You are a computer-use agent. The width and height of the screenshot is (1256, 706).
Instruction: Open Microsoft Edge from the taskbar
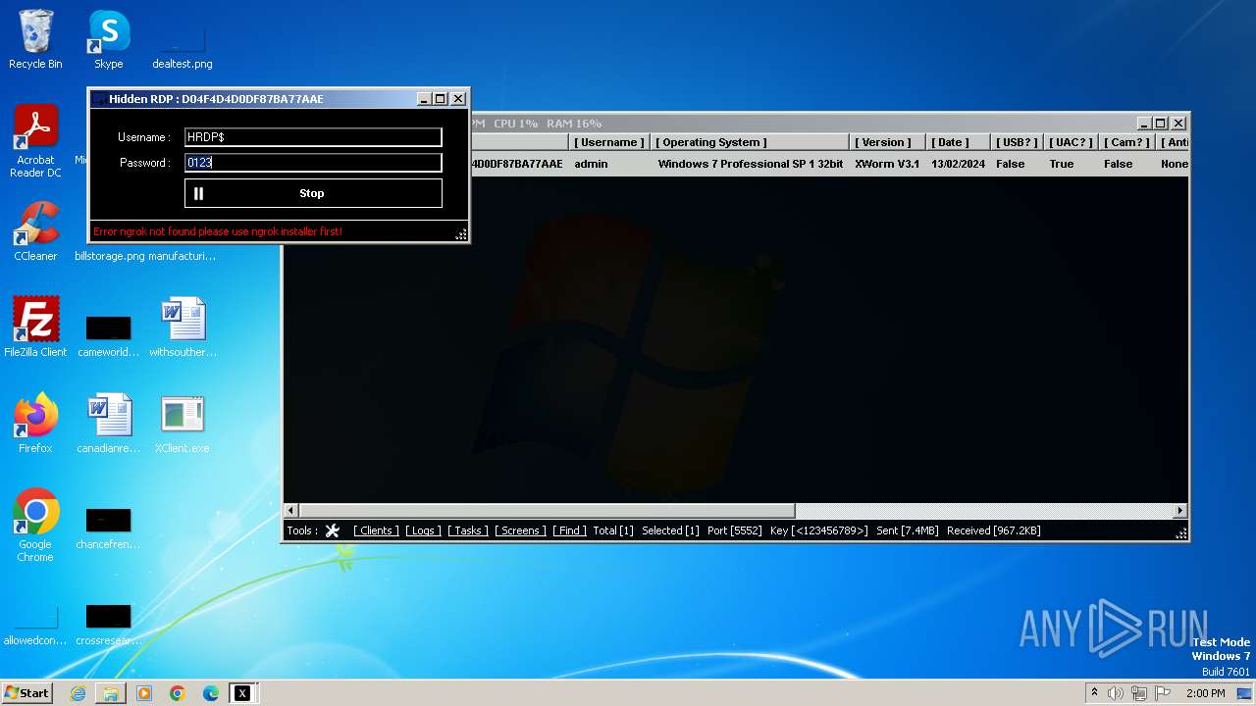click(211, 693)
